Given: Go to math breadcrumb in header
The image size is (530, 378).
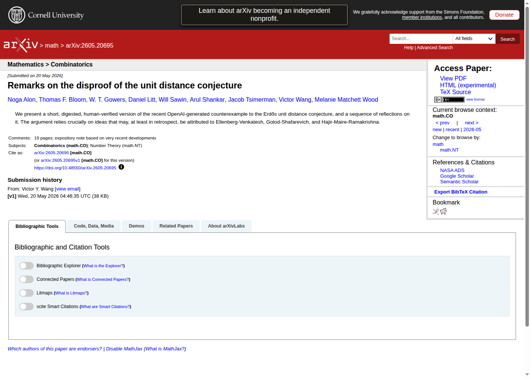Looking at the screenshot, I should 52,45.
